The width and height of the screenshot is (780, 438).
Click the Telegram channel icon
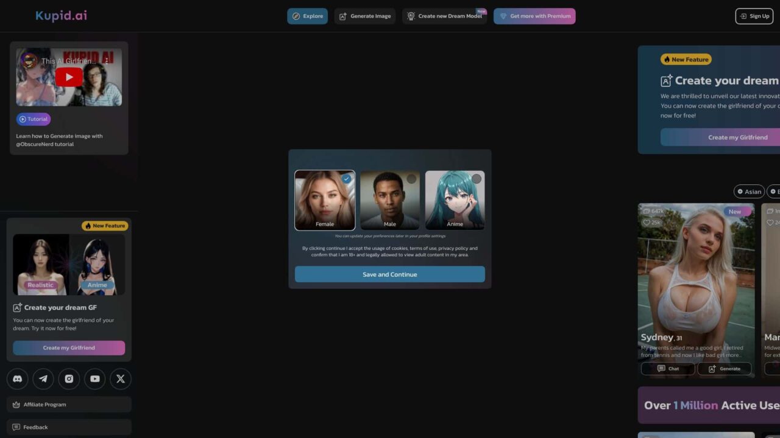[x=43, y=379]
